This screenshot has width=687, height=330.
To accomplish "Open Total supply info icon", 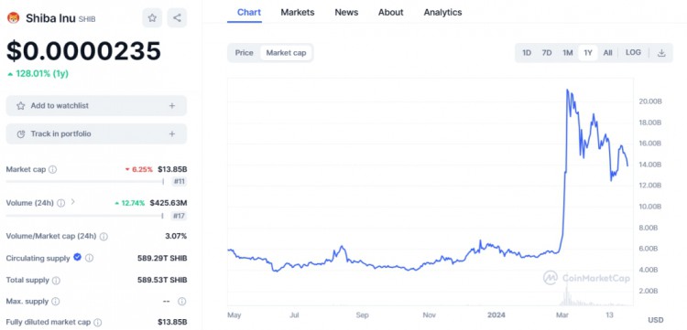I will pyautogui.click(x=57, y=280).
